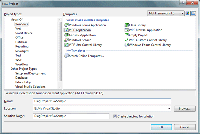This screenshot has width=200, height=134.
Task: Select Smart Device project type
Action: click(x=24, y=33)
